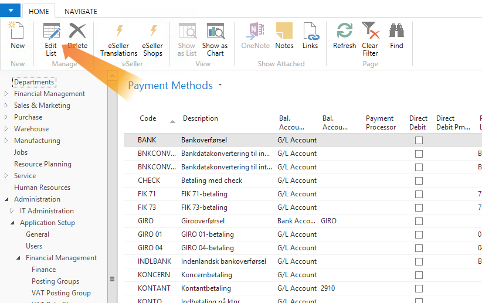Open VAT Posting Group item

coord(61,293)
